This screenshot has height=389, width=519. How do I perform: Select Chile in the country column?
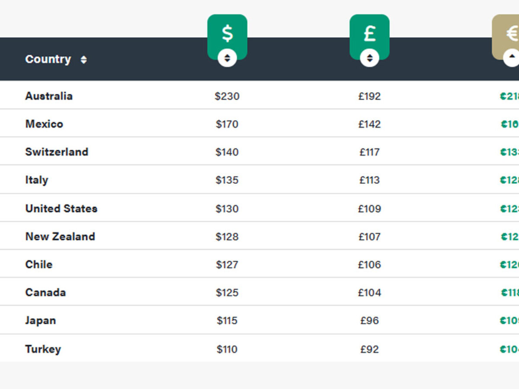tap(39, 265)
